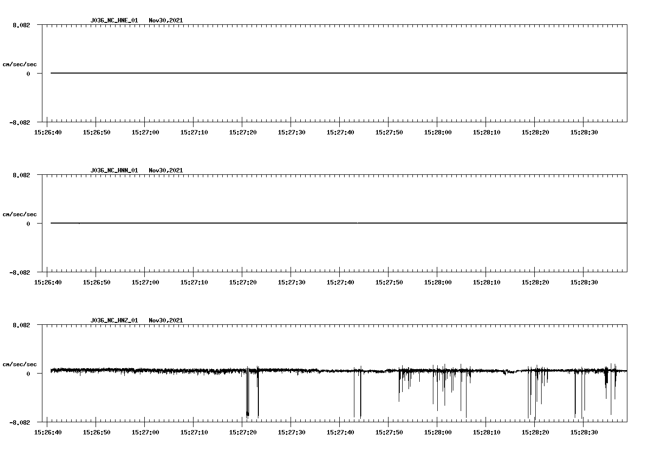Click the J036_NC_HNN_01 plot title
Screen dimensions: 662x450
tap(114, 170)
